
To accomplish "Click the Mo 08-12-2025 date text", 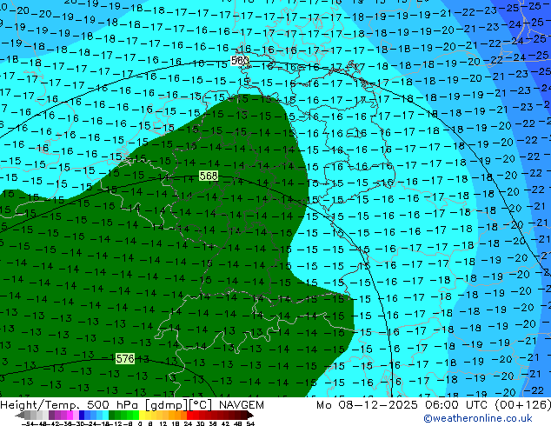I will pyautogui.click(x=368, y=405).
